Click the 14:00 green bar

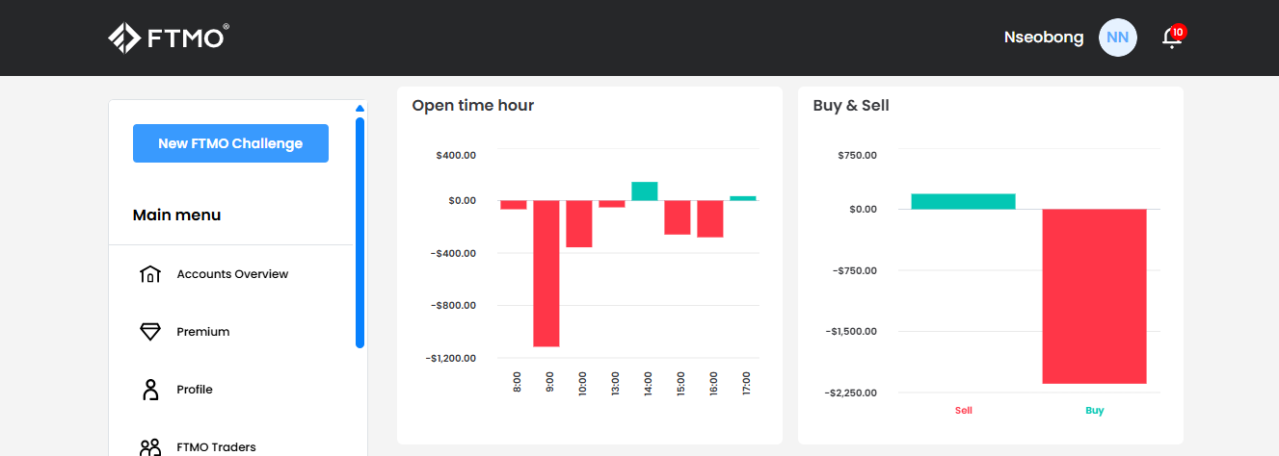point(645,190)
